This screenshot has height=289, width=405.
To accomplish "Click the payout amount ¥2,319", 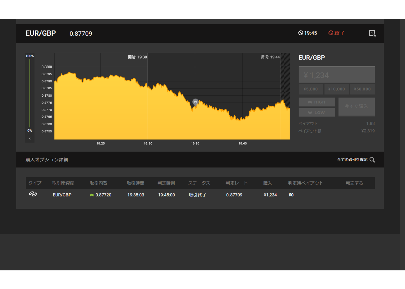I will click(368, 131).
